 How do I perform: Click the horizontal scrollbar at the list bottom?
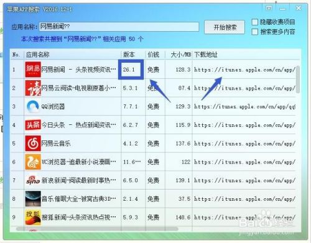[x=97, y=229]
